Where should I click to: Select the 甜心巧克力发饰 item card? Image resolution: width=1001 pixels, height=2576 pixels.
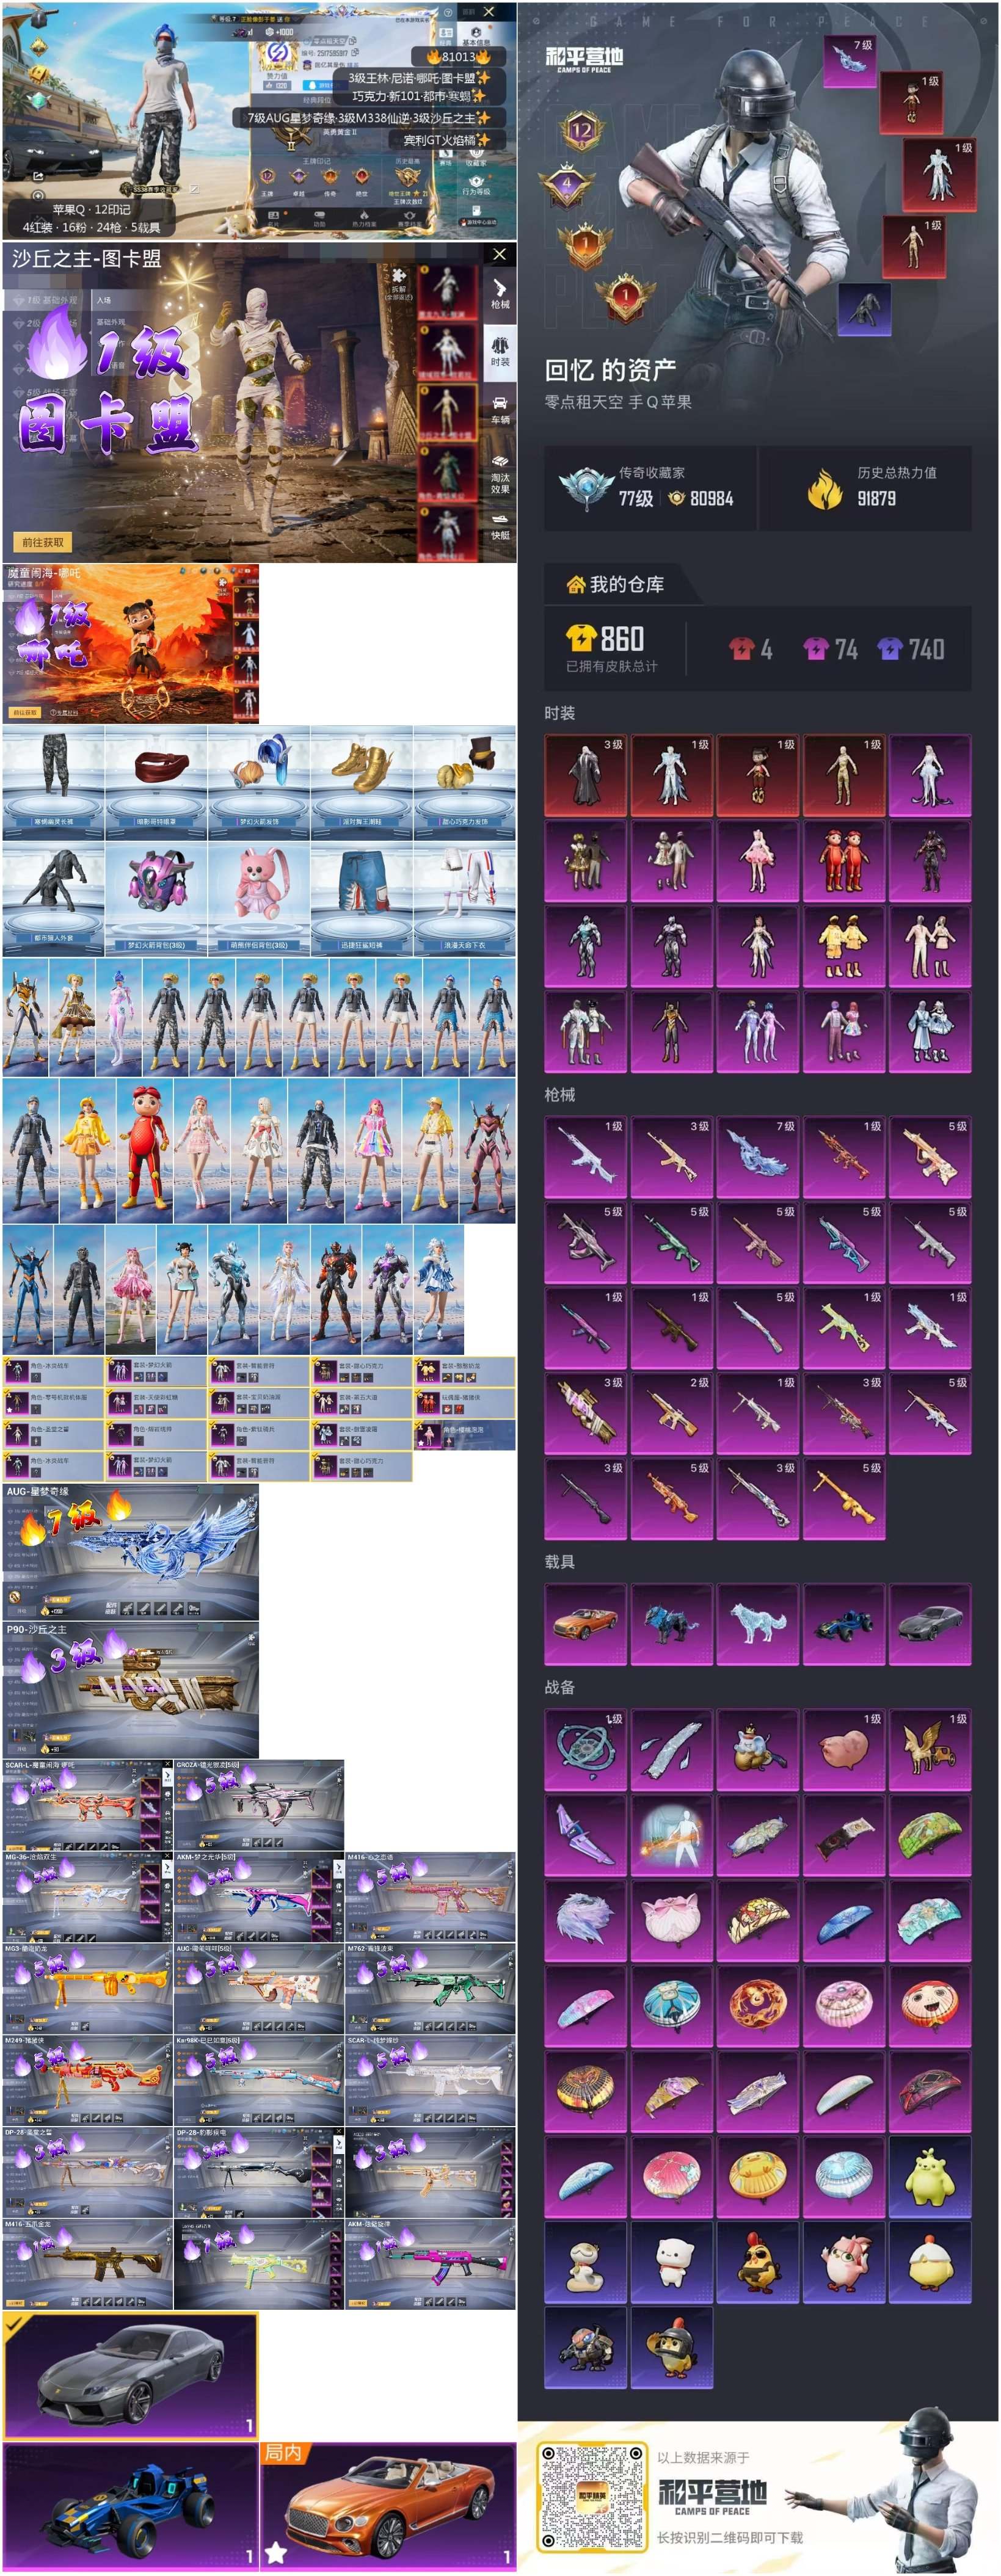[465, 784]
